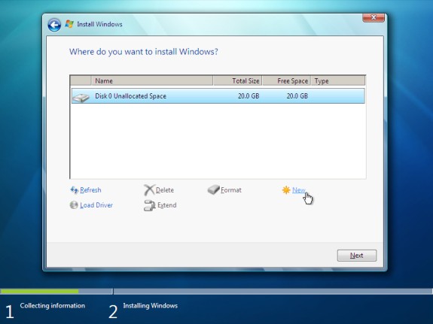Screen dimensions: 433x324
Task: Click the Delete X icon
Action: click(x=149, y=190)
